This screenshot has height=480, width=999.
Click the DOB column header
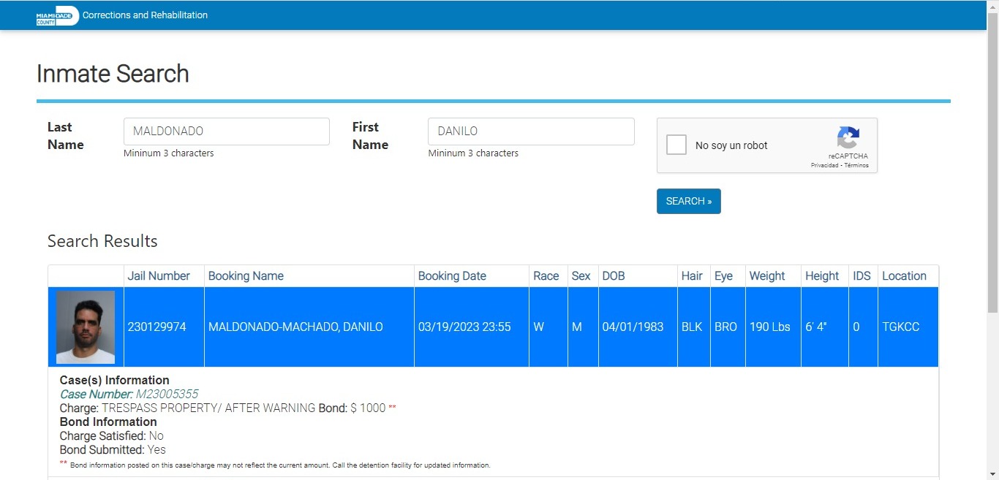point(614,276)
